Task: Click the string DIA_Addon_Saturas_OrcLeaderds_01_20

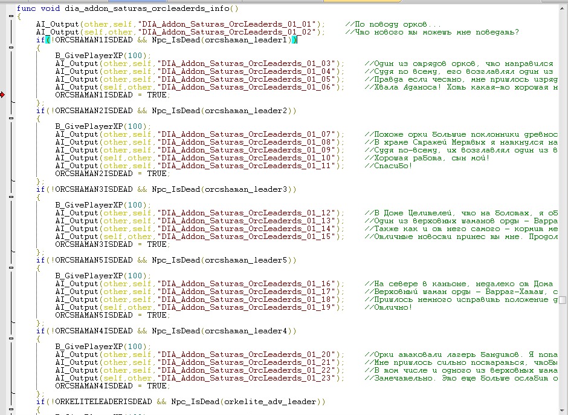Action: click(246, 355)
